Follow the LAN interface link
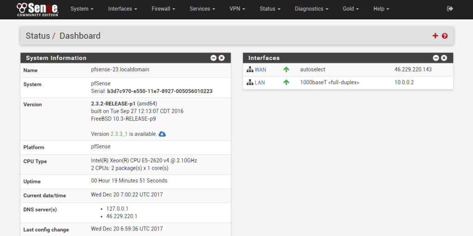 [x=260, y=83]
